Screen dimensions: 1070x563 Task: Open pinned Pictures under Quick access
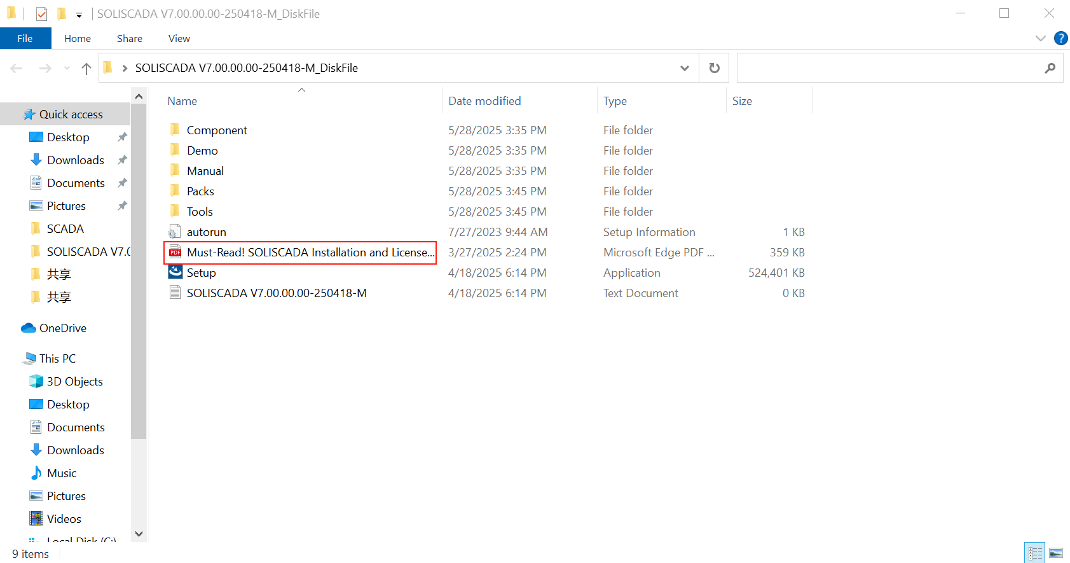(x=66, y=206)
